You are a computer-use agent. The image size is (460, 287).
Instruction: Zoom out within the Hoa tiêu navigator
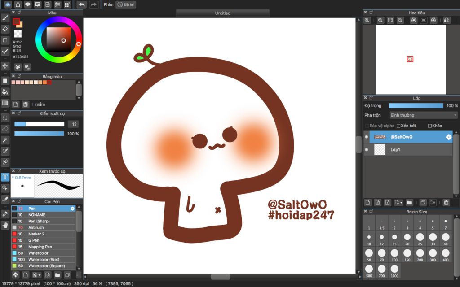pos(400,20)
